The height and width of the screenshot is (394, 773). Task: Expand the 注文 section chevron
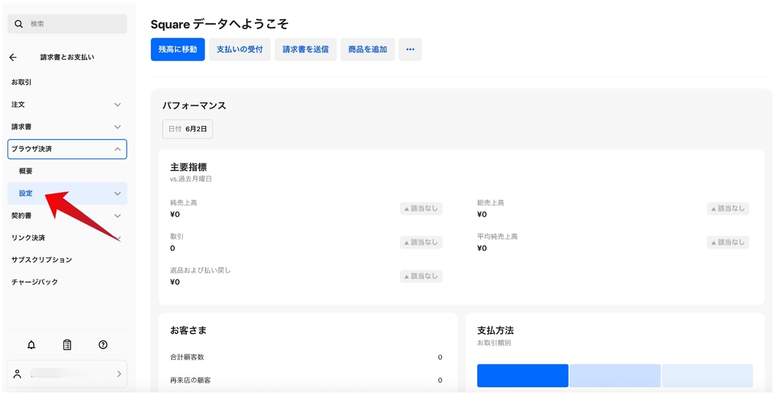118,105
